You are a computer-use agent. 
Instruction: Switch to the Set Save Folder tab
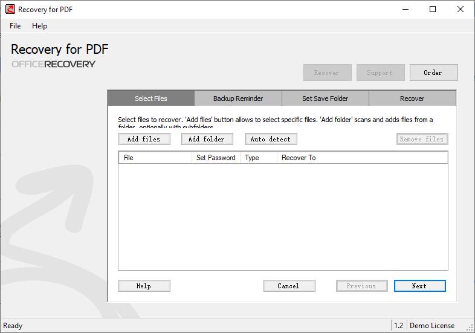325,99
